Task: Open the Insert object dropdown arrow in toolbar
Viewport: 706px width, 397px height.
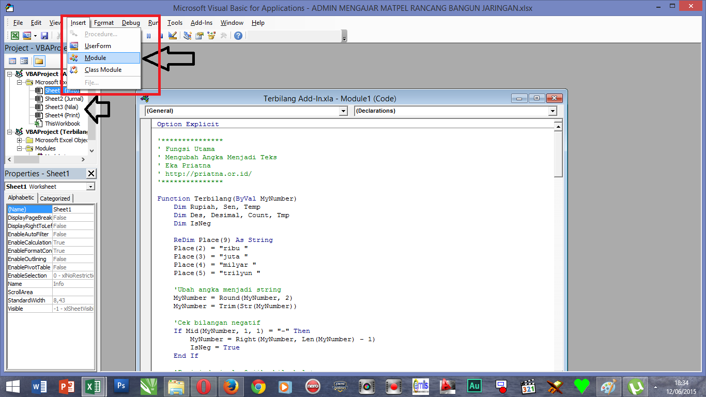Action: coord(35,36)
